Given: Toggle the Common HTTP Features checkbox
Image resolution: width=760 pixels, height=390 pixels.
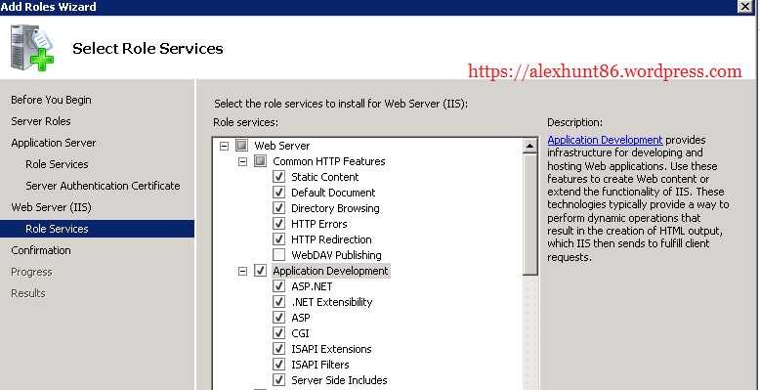Looking at the screenshot, I should point(260,161).
